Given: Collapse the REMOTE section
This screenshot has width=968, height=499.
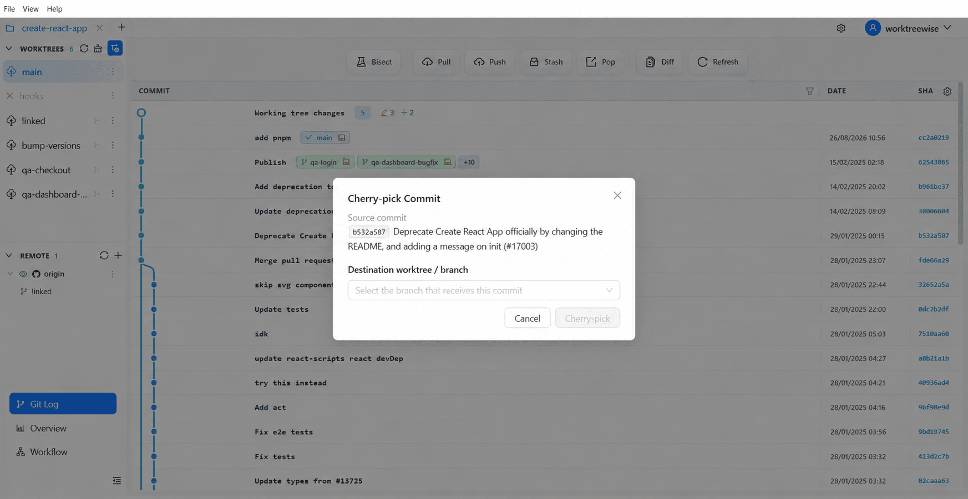Looking at the screenshot, I should [x=9, y=255].
